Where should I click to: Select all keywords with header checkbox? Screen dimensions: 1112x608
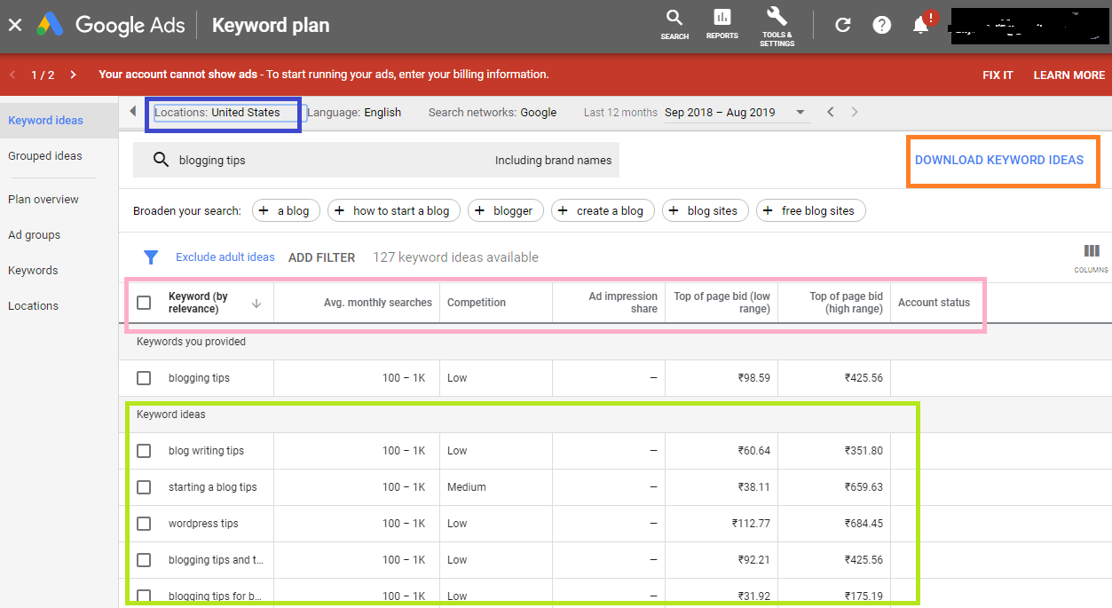[x=144, y=303]
